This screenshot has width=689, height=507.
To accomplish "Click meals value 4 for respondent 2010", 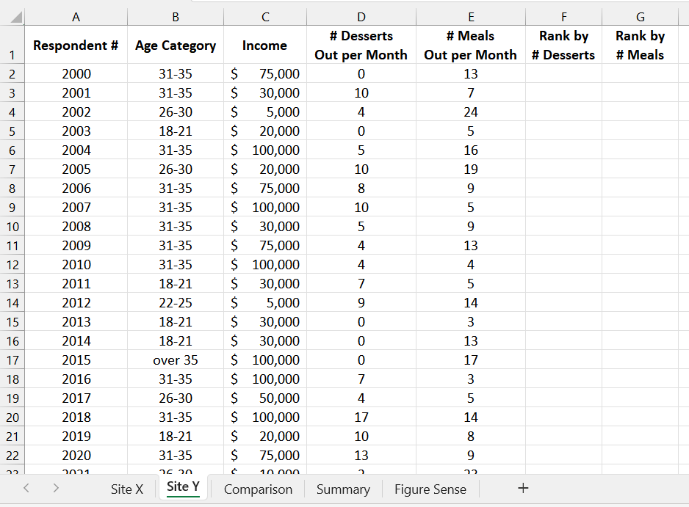I will click(x=471, y=265).
